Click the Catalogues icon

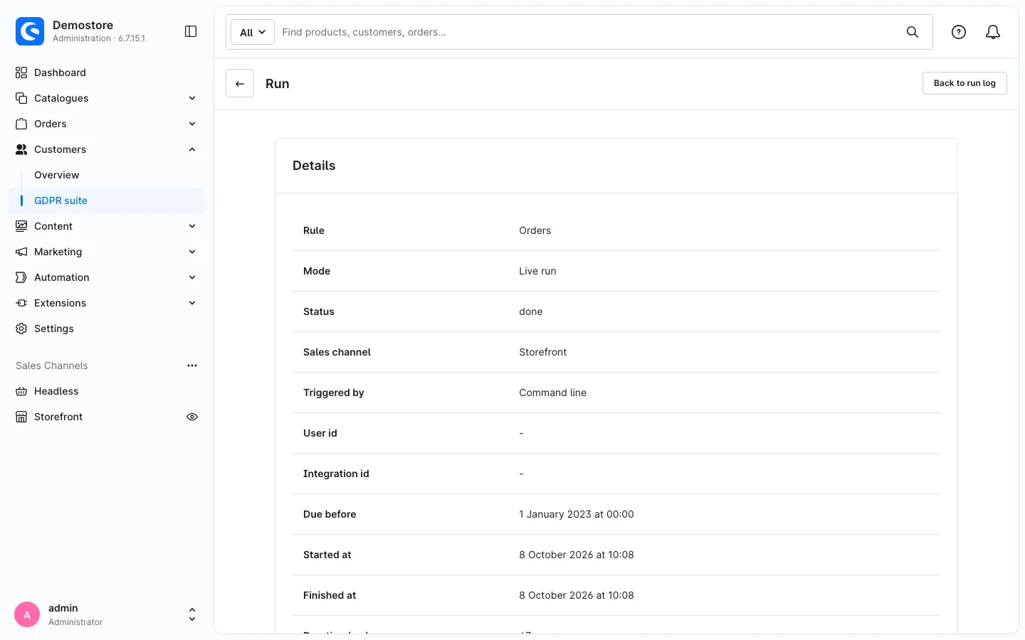[x=21, y=98]
